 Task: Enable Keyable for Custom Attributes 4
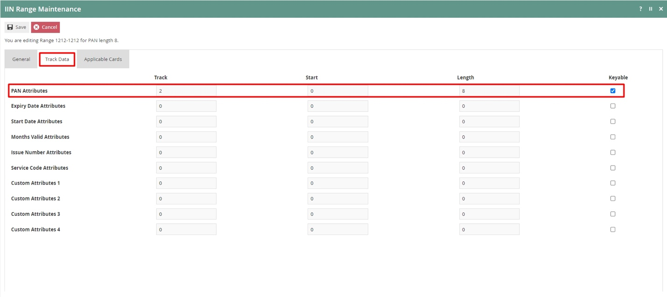613,229
